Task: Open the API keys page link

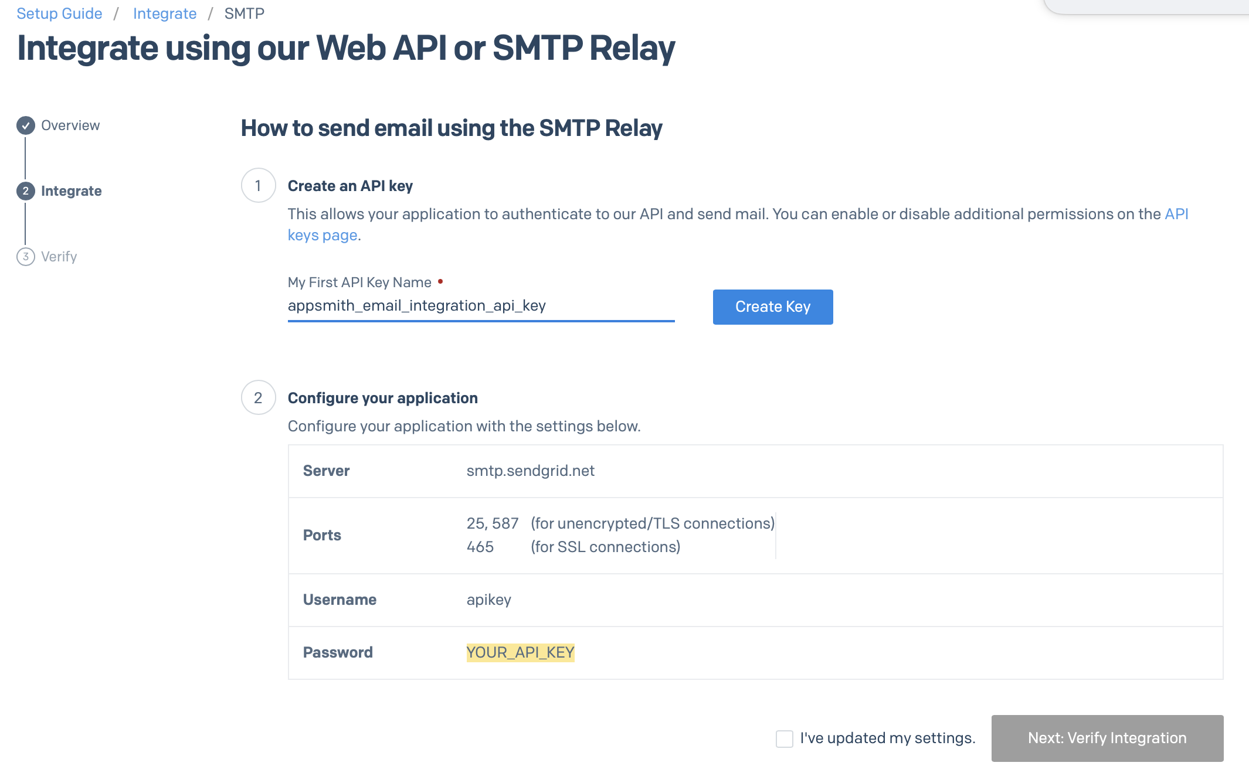Action: 323,235
